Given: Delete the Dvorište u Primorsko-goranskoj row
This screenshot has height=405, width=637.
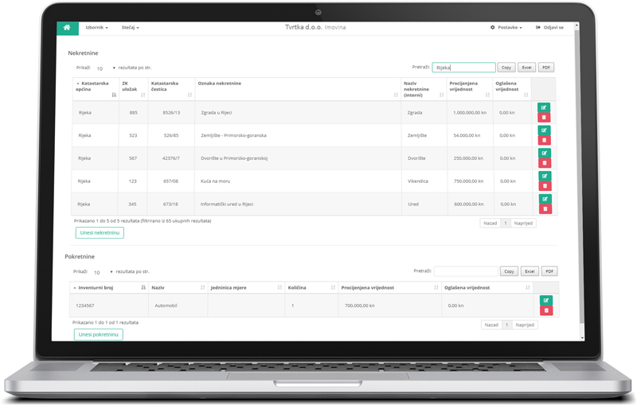Looking at the screenshot, I should [x=545, y=163].
